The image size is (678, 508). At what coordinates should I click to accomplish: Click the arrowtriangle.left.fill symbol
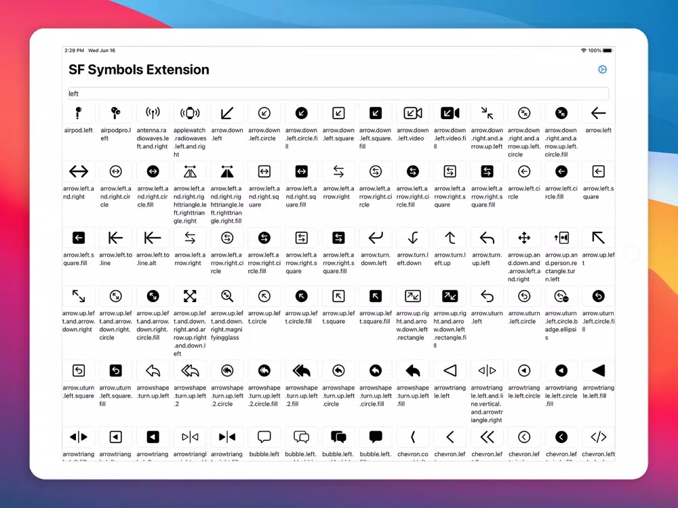599,371
